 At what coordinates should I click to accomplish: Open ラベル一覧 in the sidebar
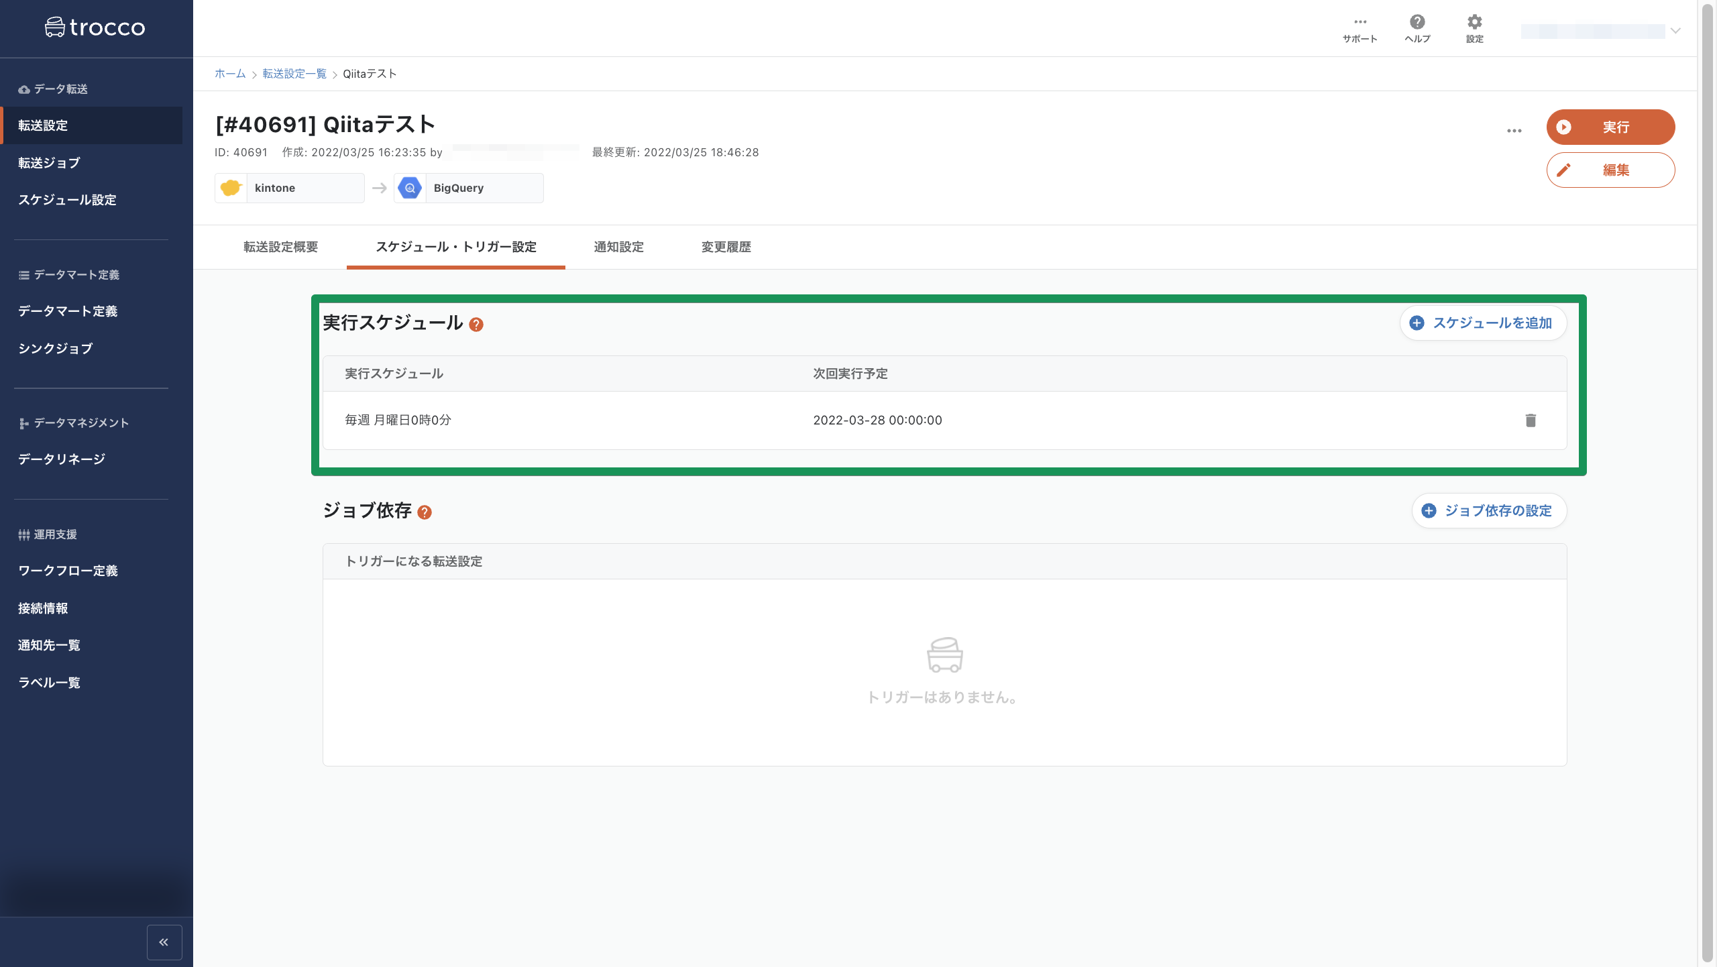click(x=49, y=683)
